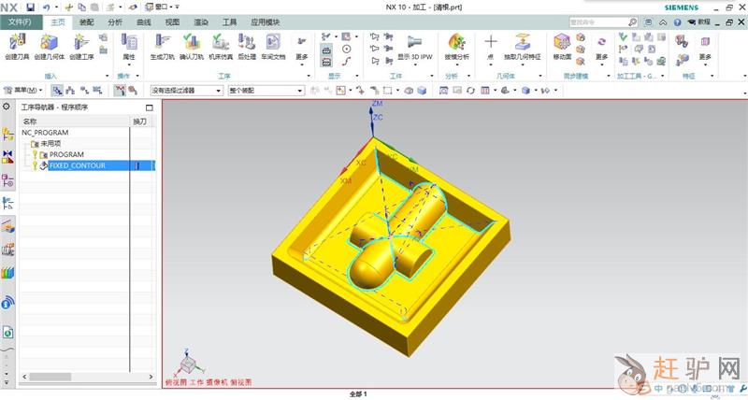Expand the 菜单(M) menu dropdown

[23, 91]
